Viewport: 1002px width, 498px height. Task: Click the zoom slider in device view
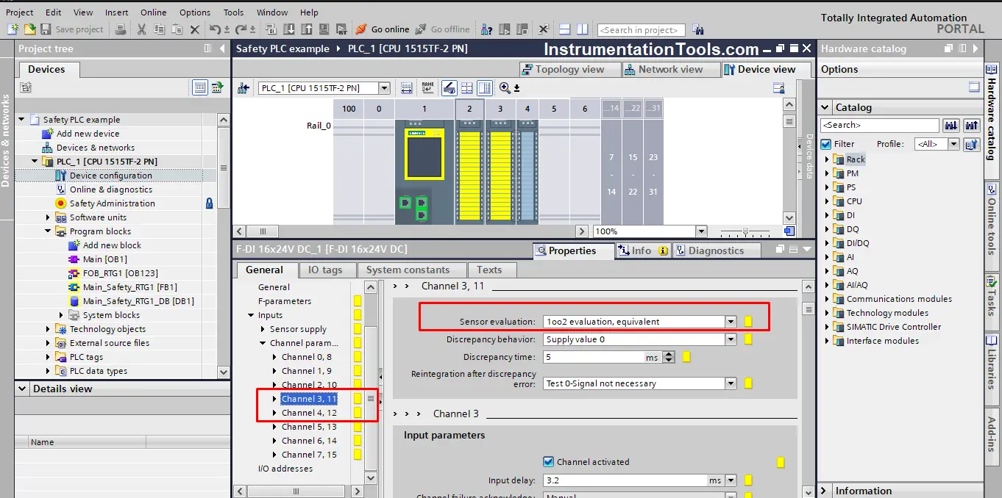pyautogui.click(x=746, y=231)
